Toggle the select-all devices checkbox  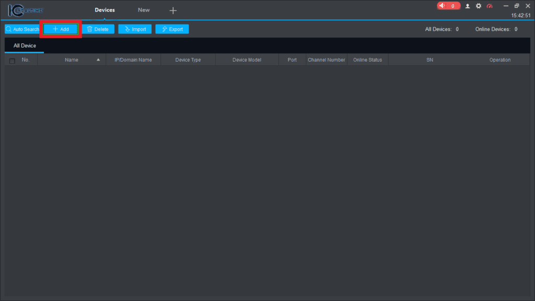point(12,61)
